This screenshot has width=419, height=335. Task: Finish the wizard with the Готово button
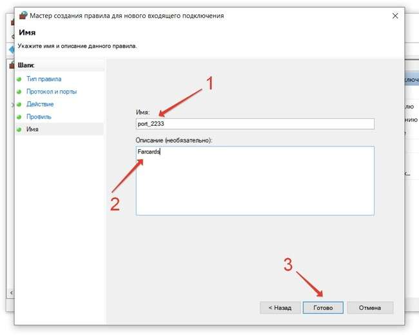click(x=323, y=308)
